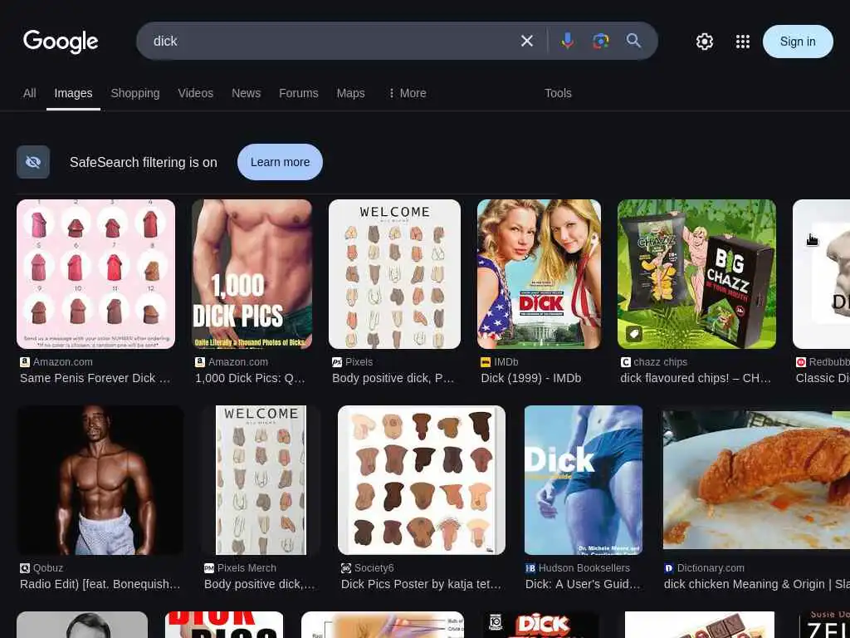This screenshot has width=850, height=638.
Task: Expand the More menu
Action: tap(407, 93)
